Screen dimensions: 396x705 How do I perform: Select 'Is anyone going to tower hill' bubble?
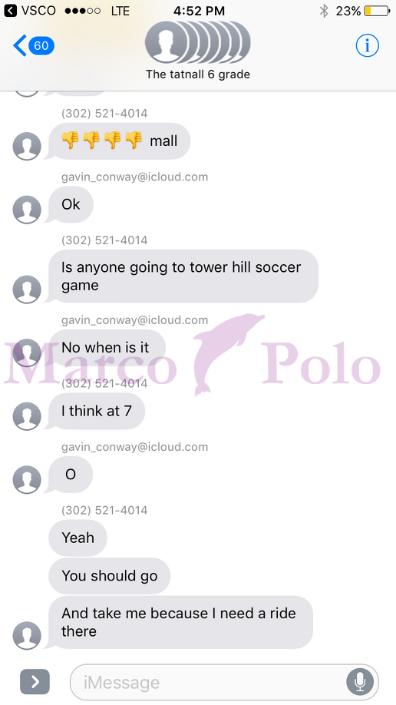[x=183, y=276]
